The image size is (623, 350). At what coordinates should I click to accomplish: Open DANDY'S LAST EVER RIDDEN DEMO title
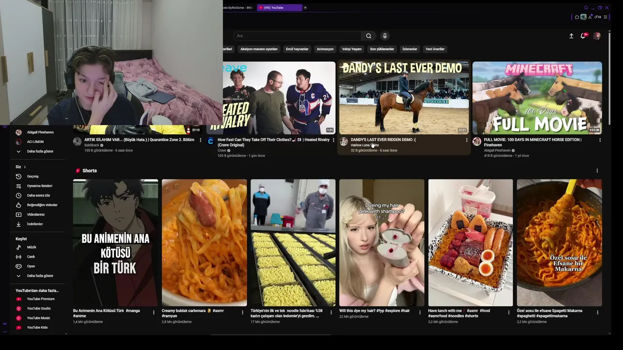pyautogui.click(x=383, y=140)
